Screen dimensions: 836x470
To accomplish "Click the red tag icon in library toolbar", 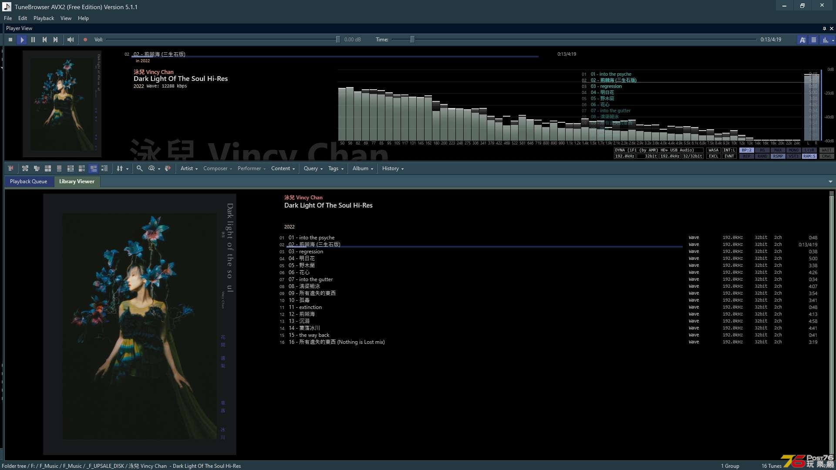I will (x=168, y=168).
